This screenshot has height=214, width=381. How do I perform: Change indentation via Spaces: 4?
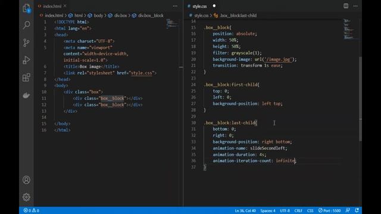coord(268,210)
